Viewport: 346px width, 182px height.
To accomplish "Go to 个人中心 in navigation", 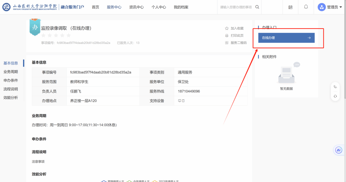I will [159, 7].
